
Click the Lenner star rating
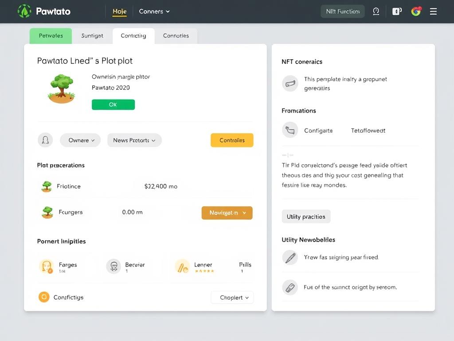[x=204, y=271]
